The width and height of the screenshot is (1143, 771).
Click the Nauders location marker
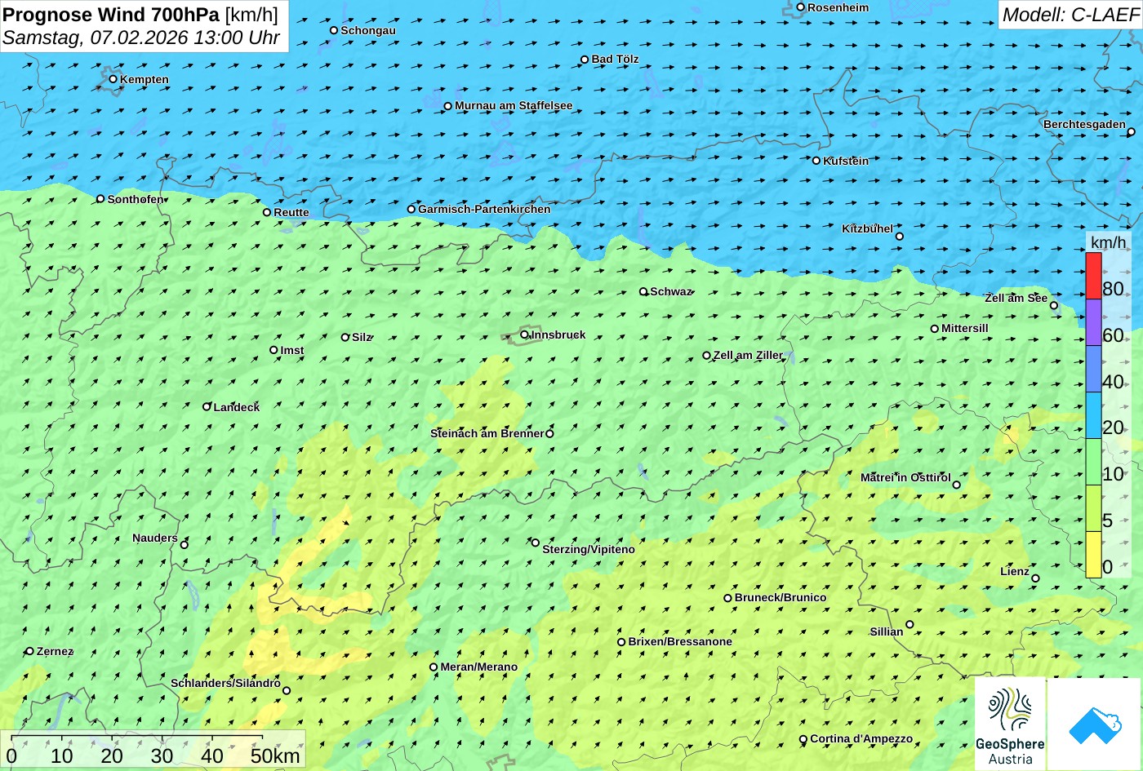click(185, 545)
